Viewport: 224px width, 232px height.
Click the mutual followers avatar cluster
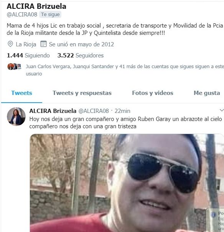[x=14, y=67]
